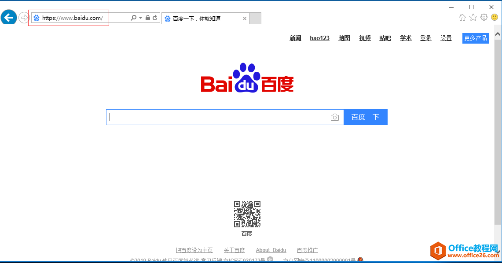Click the forward navigation arrow
The width and height of the screenshot is (502, 263).
(x=24, y=18)
